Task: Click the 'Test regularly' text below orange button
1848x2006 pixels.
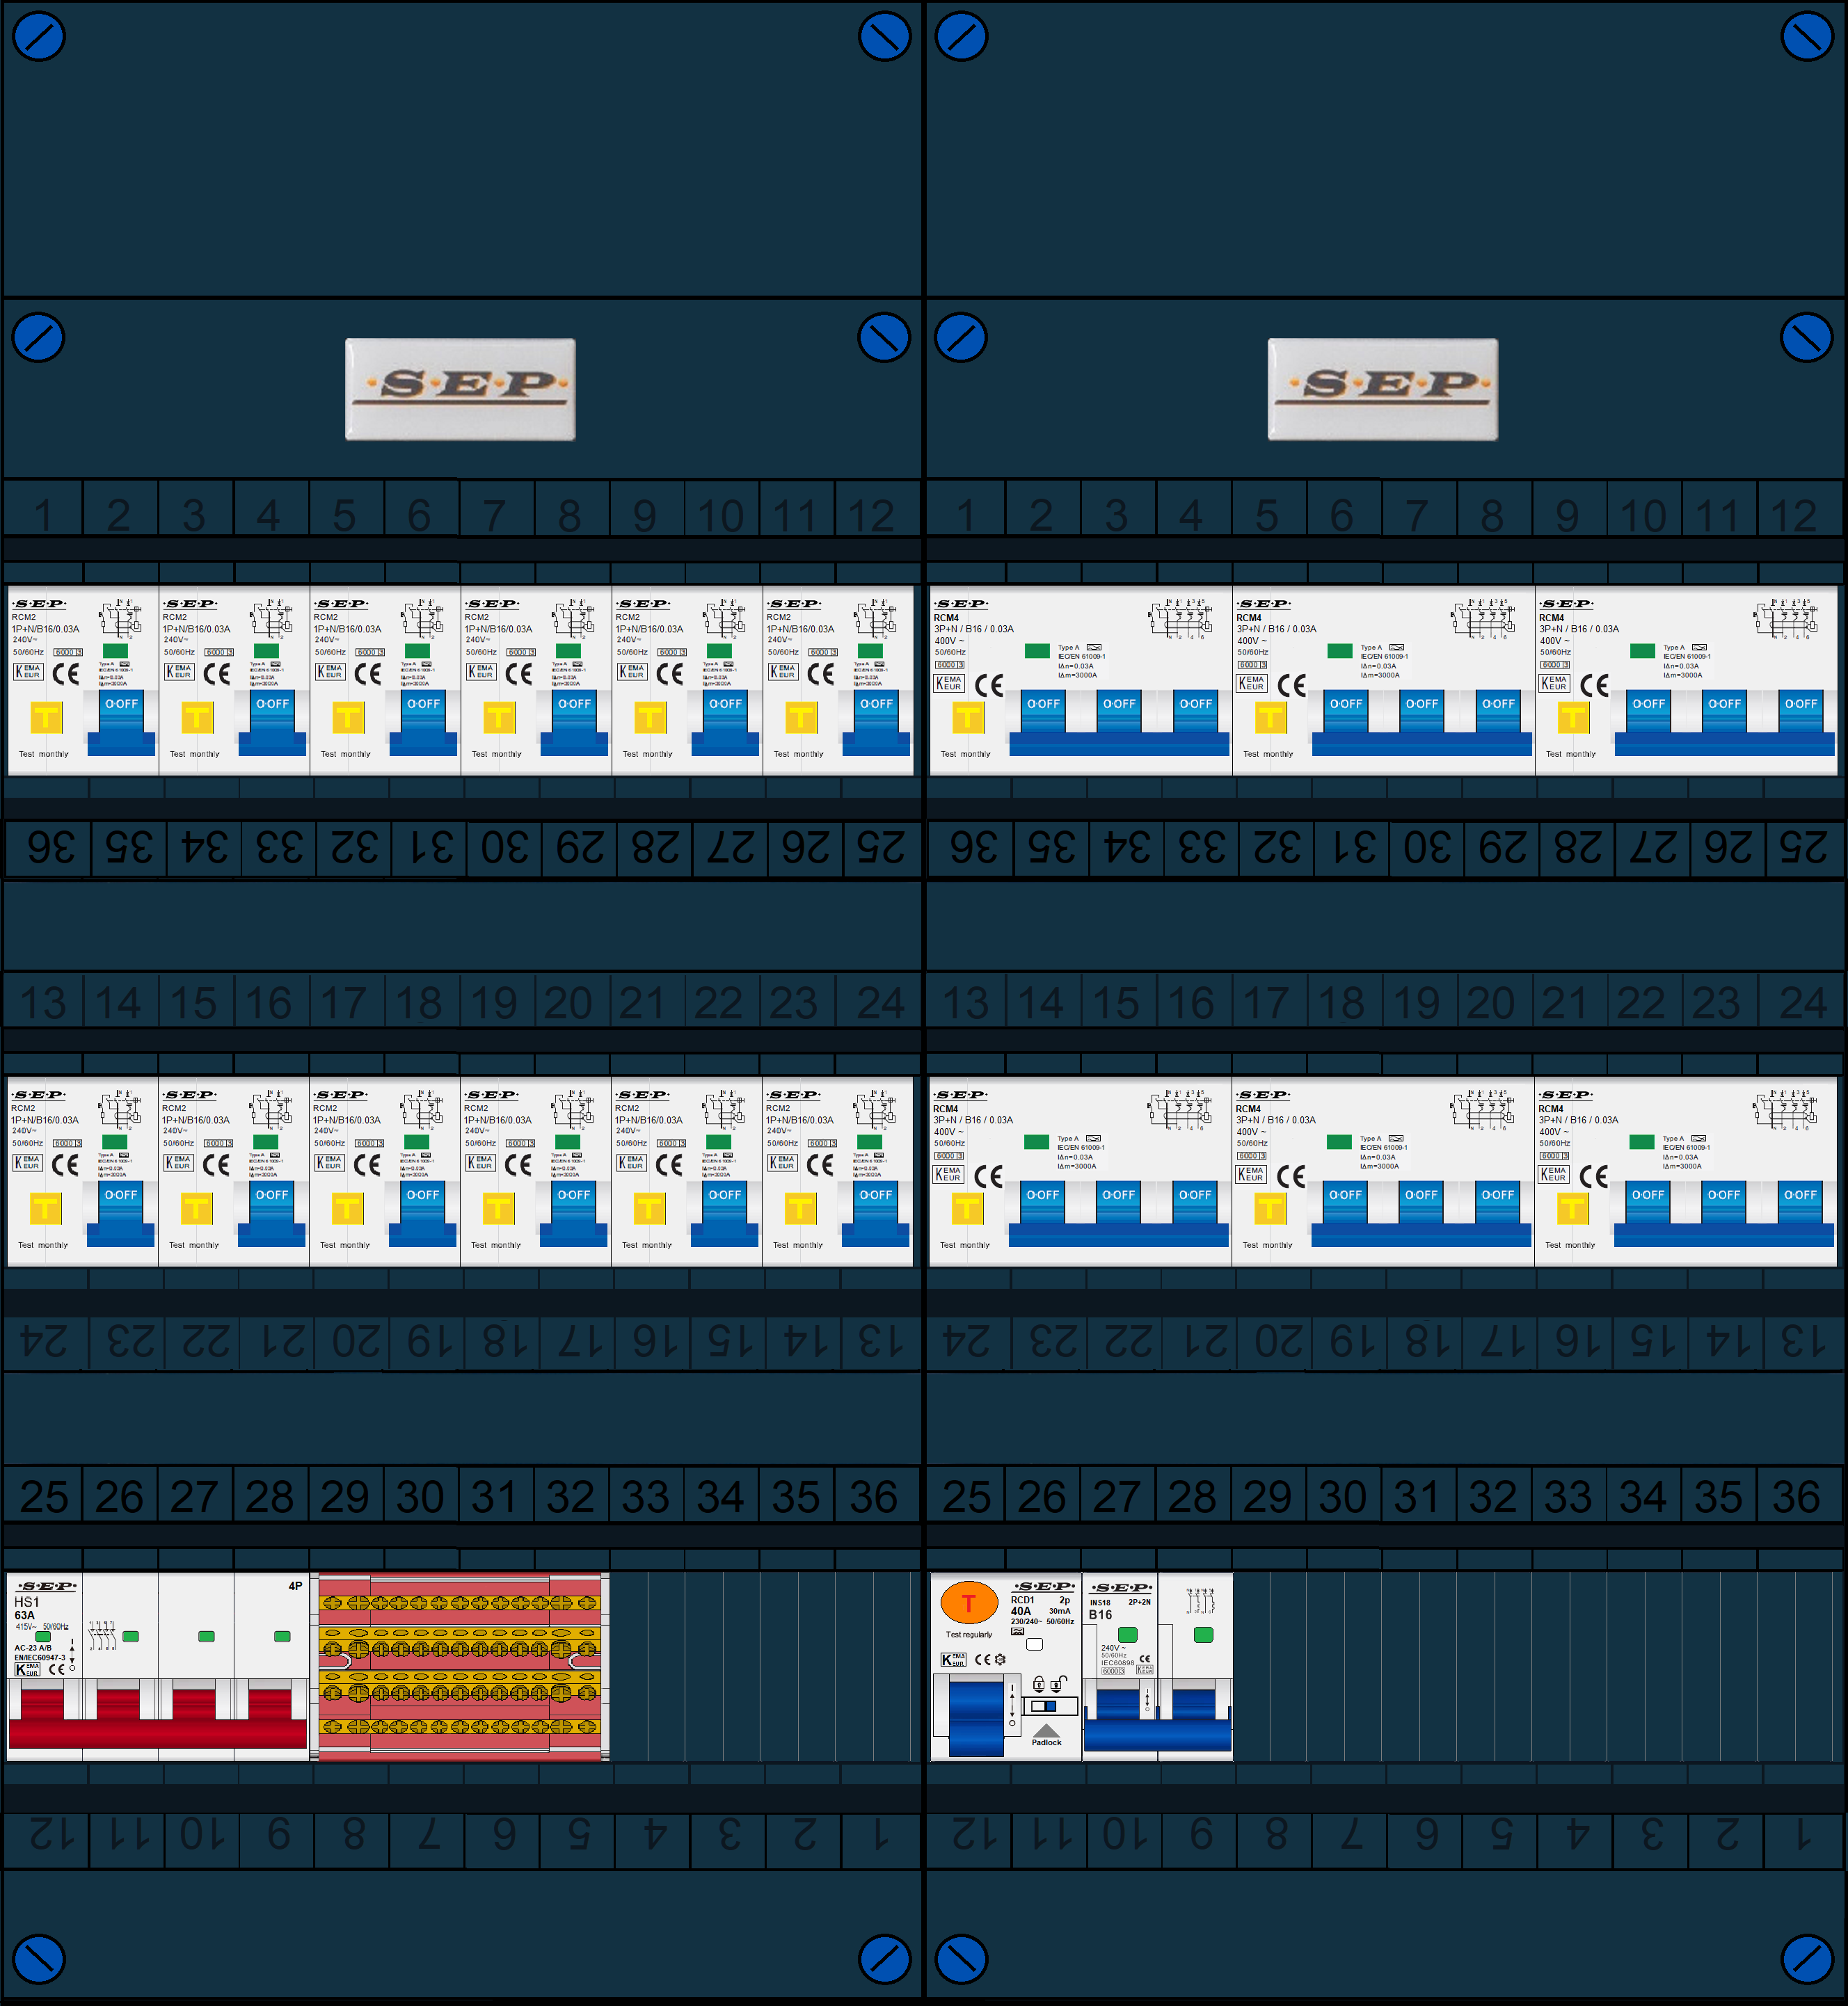Action: (969, 1635)
